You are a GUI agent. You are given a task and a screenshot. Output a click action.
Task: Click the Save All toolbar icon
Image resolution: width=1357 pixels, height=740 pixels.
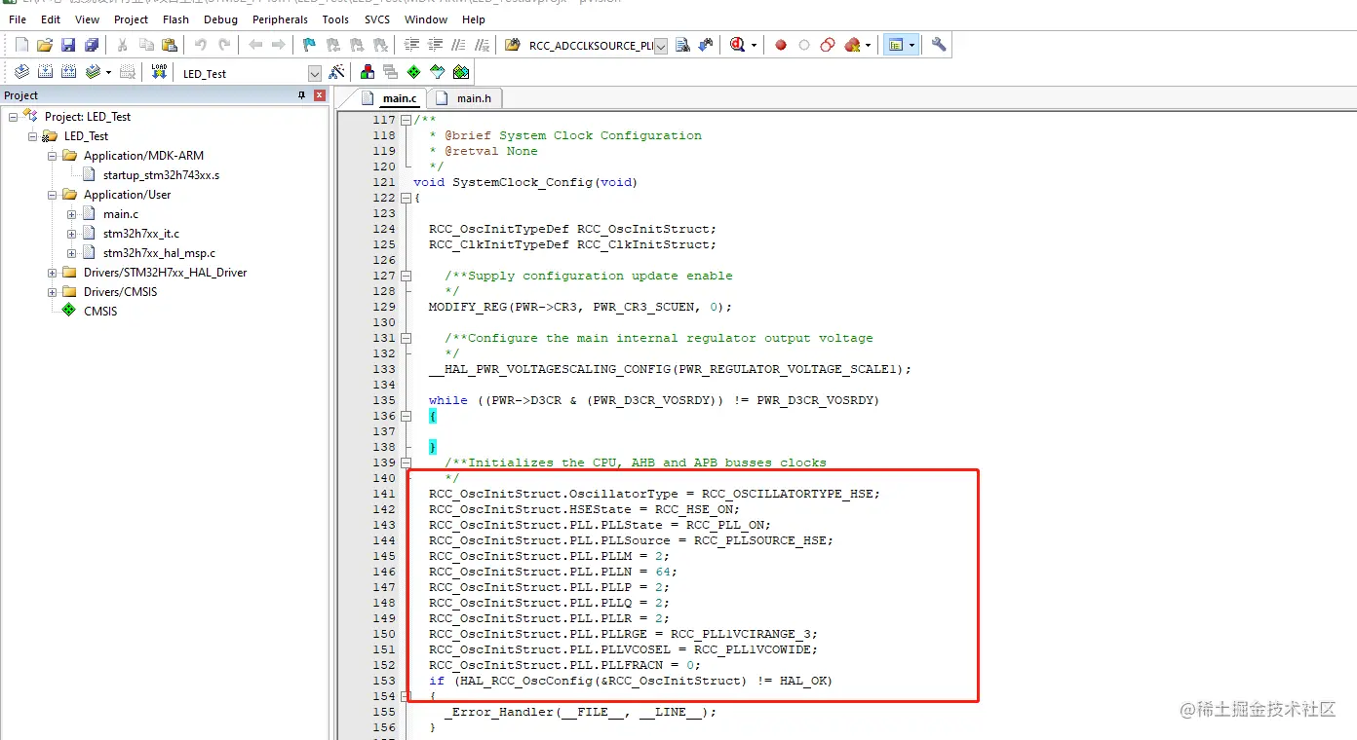(92, 45)
